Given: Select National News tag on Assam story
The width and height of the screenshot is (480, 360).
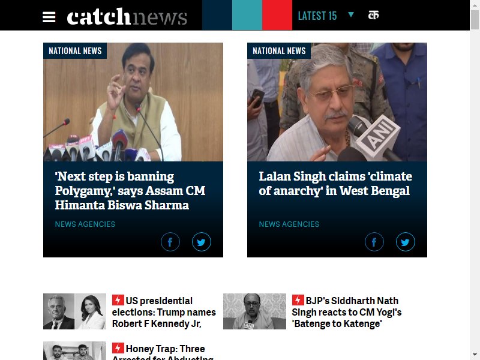Looking at the screenshot, I should pos(75,51).
